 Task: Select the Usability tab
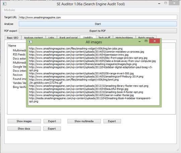point(88,37)
